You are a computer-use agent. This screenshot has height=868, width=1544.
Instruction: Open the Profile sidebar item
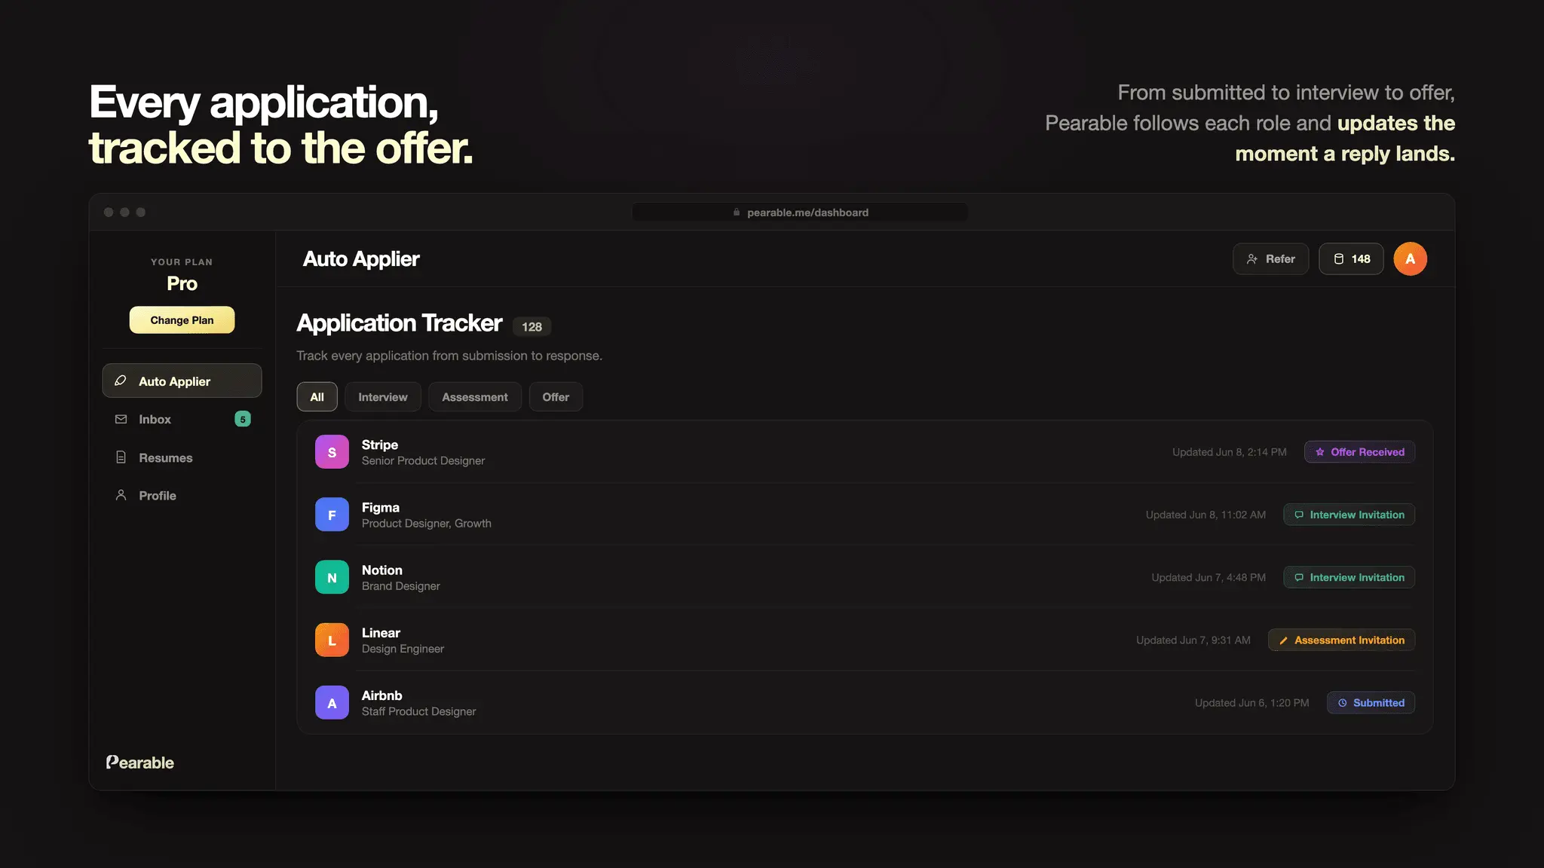[x=182, y=495]
